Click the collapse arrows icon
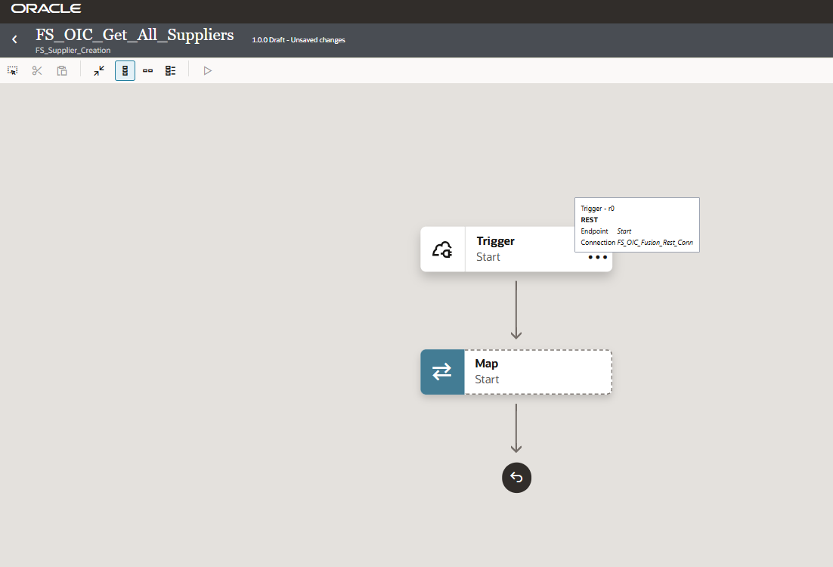 click(99, 70)
